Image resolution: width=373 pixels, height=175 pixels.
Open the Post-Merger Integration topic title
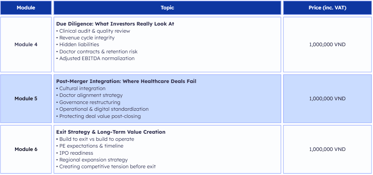click(x=126, y=81)
